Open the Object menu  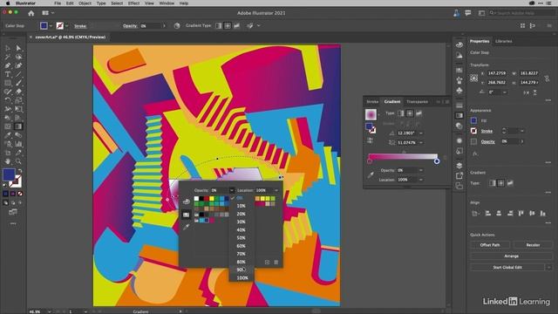[85, 3]
